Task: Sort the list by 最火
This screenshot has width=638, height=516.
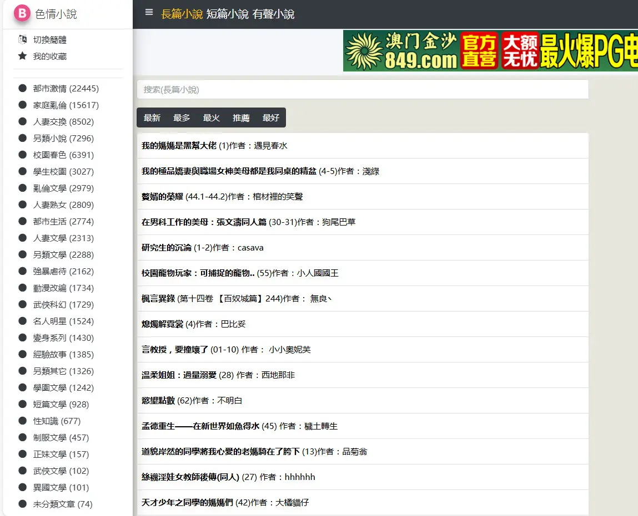Action: (x=211, y=117)
